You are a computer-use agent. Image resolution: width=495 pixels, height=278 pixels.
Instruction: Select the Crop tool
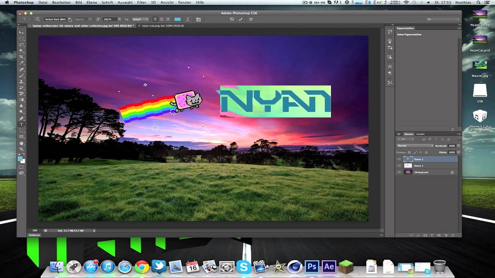coord(22,57)
